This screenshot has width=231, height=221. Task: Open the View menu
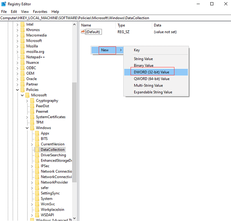point(25,12)
